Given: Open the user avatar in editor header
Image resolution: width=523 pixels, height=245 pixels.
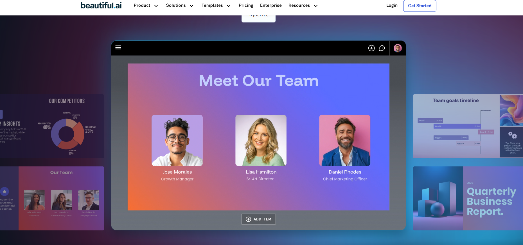Looking at the screenshot, I should [398, 48].
